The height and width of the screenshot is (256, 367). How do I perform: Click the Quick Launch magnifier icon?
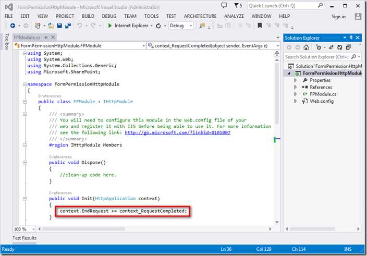pyautogui.click(x=320, y=5)
